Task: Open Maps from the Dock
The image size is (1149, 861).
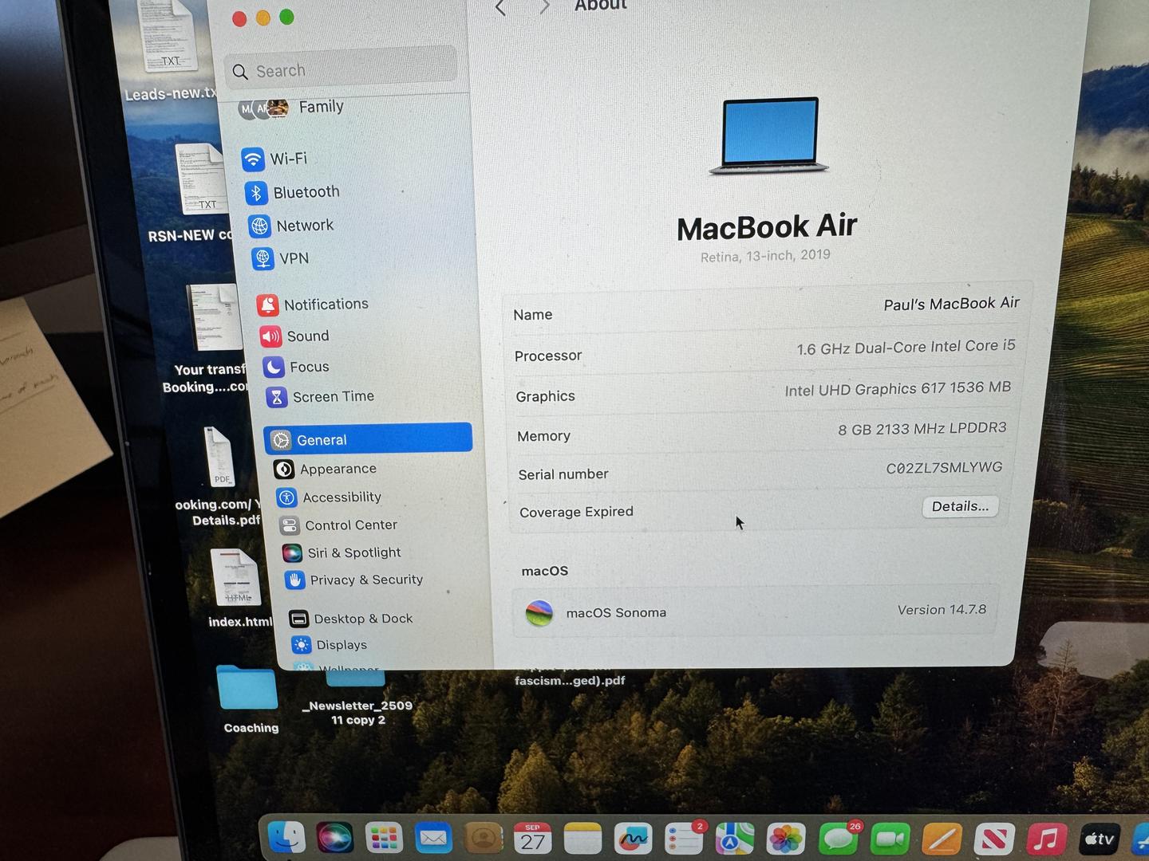Action: pyautogui.click(x=734, y=839)
